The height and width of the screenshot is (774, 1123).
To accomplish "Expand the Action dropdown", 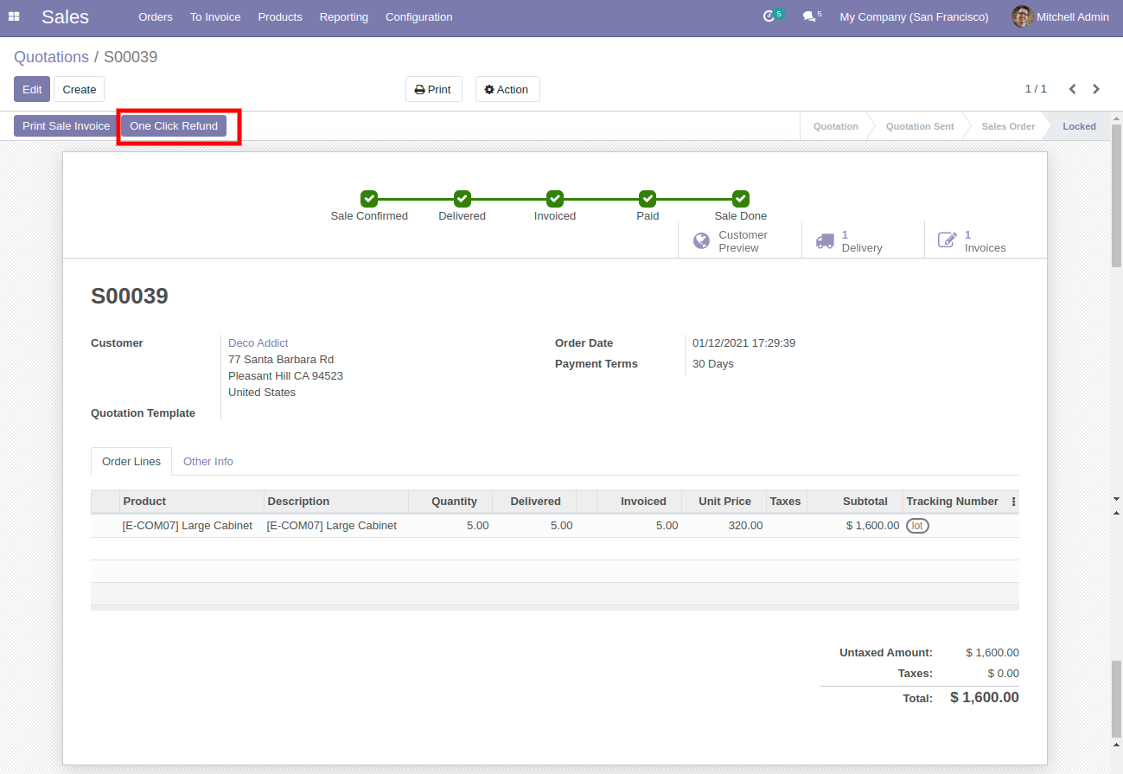I will tap(507, 89).
